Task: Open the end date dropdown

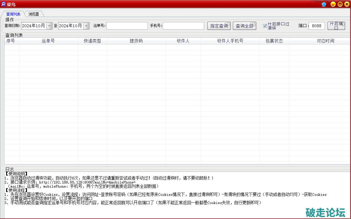Action: [86, 26]
